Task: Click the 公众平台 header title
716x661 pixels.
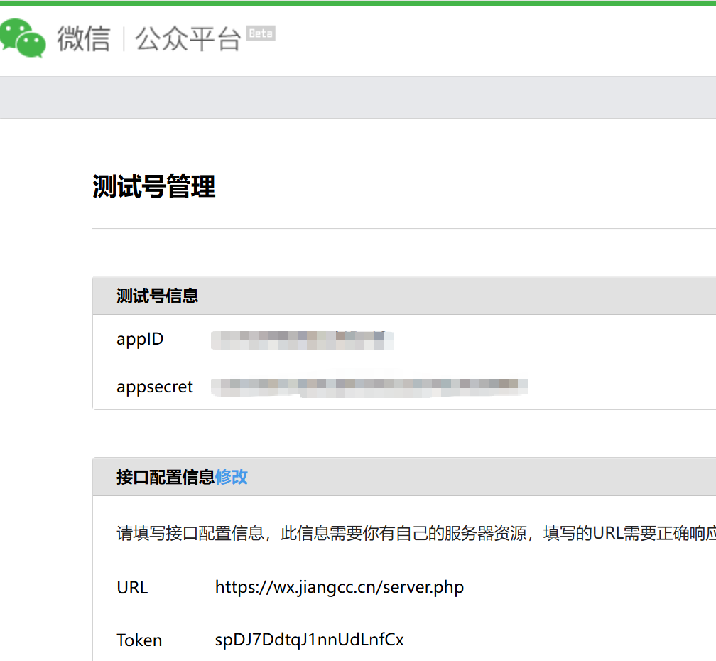Action: click(x=188, y=38)
